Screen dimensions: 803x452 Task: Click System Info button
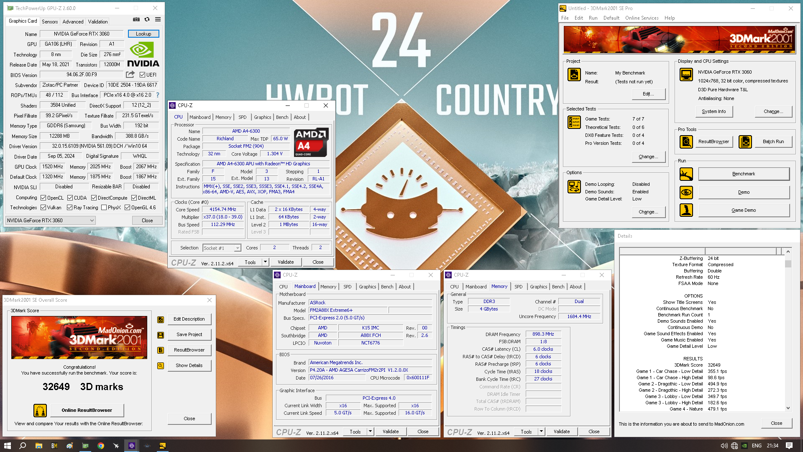(713, 111)
